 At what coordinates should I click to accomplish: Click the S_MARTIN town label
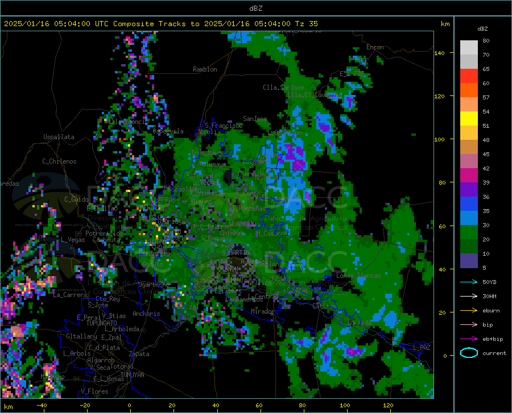236,253
